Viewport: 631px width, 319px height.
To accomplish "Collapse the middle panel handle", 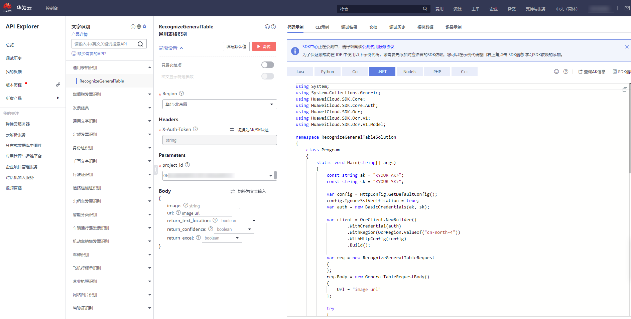I will tap(156, 169).
